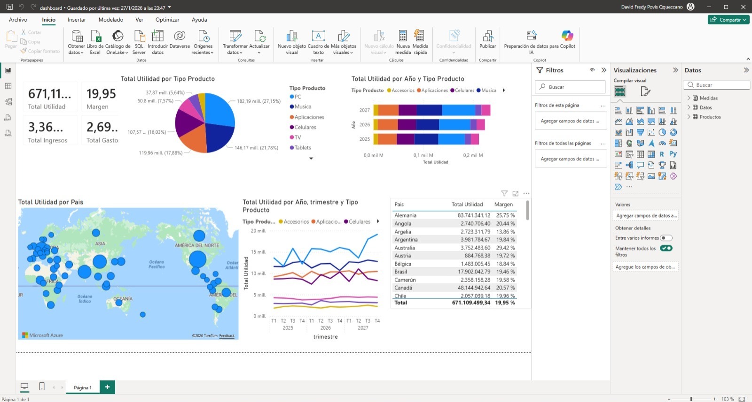The height and width of the screenshot is (402, 752).
Task: Select the Build visual fields icon
Action: pos(620,91)
